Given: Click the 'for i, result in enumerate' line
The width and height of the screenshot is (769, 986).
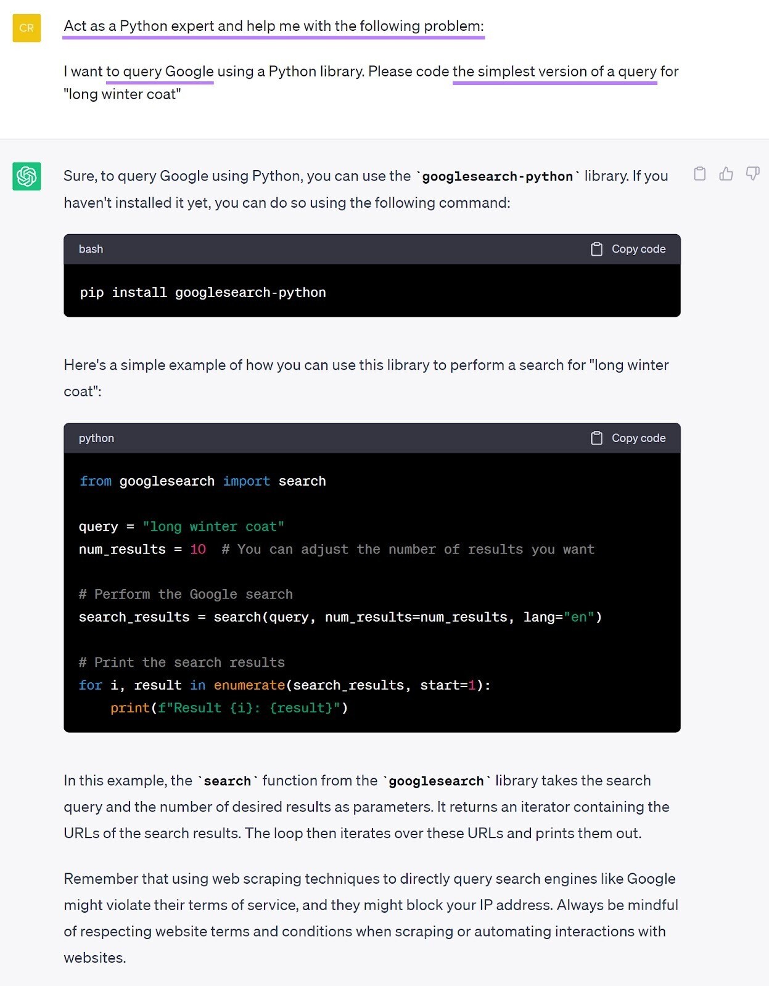Looking at the screenshot, I should coord(285,685).
